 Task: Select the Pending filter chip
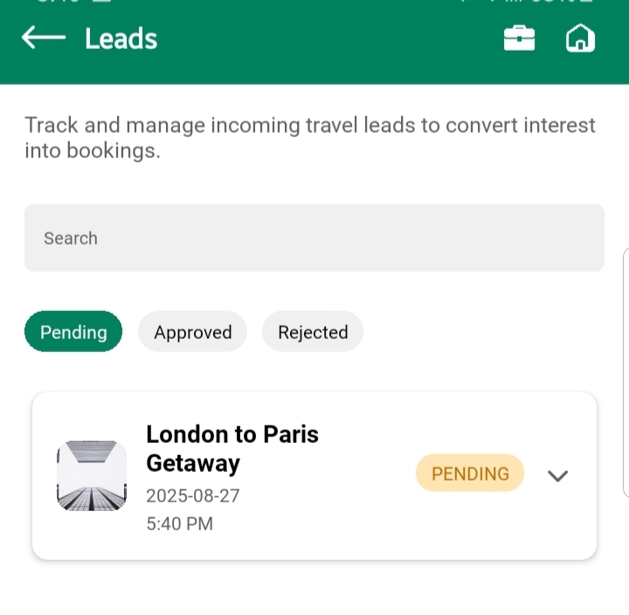pos(73,332)
